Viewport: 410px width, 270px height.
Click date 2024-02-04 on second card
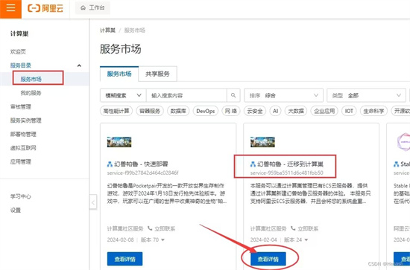(x=264, y=240)
